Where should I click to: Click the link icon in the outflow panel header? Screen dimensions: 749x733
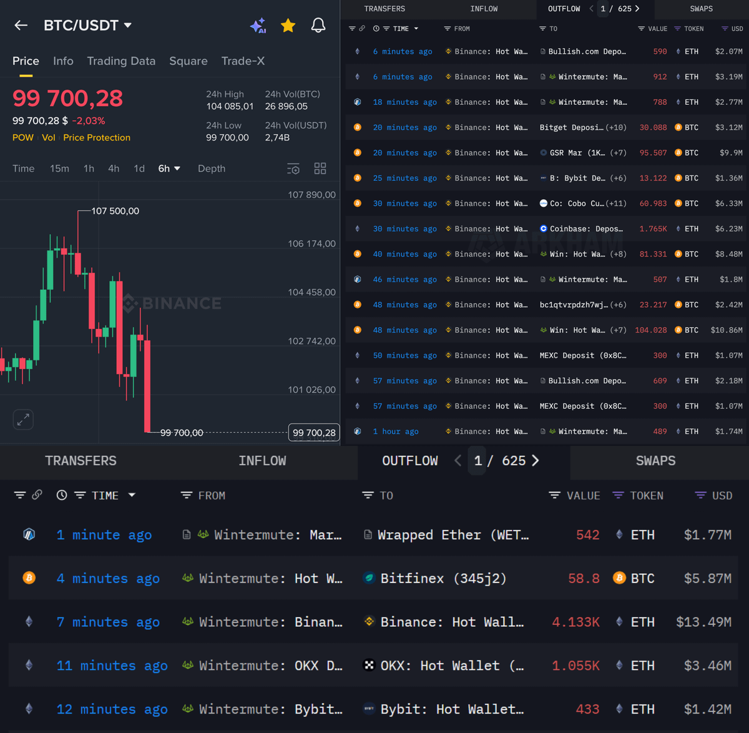pyautogui.click(x=37, y=494)
